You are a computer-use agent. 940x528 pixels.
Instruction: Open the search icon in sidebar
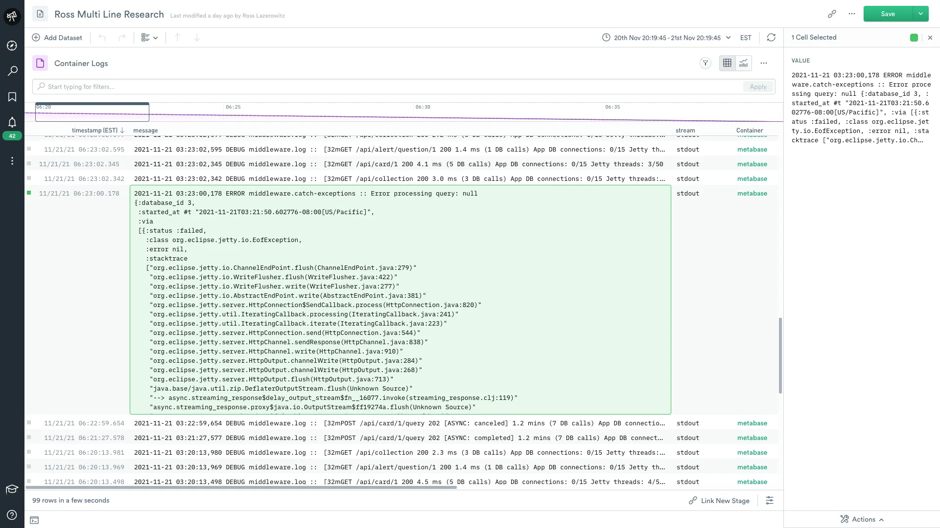[12, 71]
